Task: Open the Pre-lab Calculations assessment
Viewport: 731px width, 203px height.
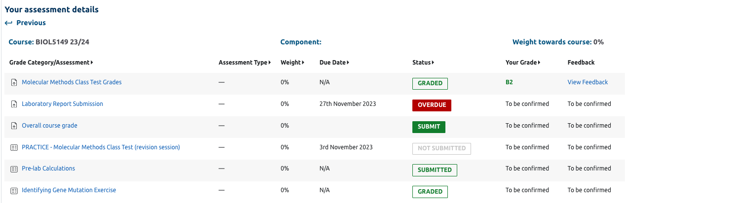Action: tap(48, 169)
